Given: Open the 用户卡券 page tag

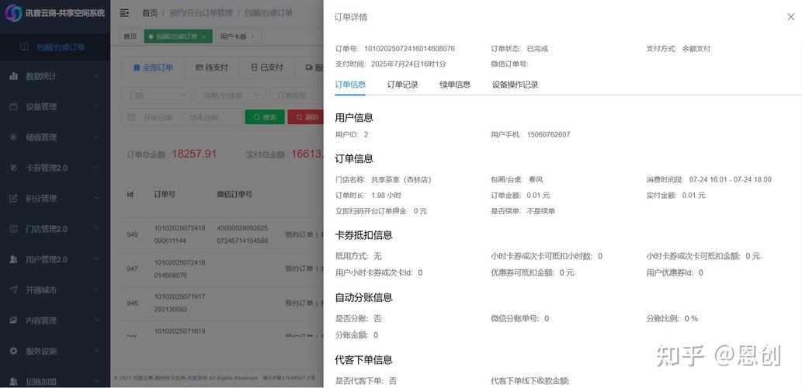Looking at the screenshot, I should [x=238, y=36].
